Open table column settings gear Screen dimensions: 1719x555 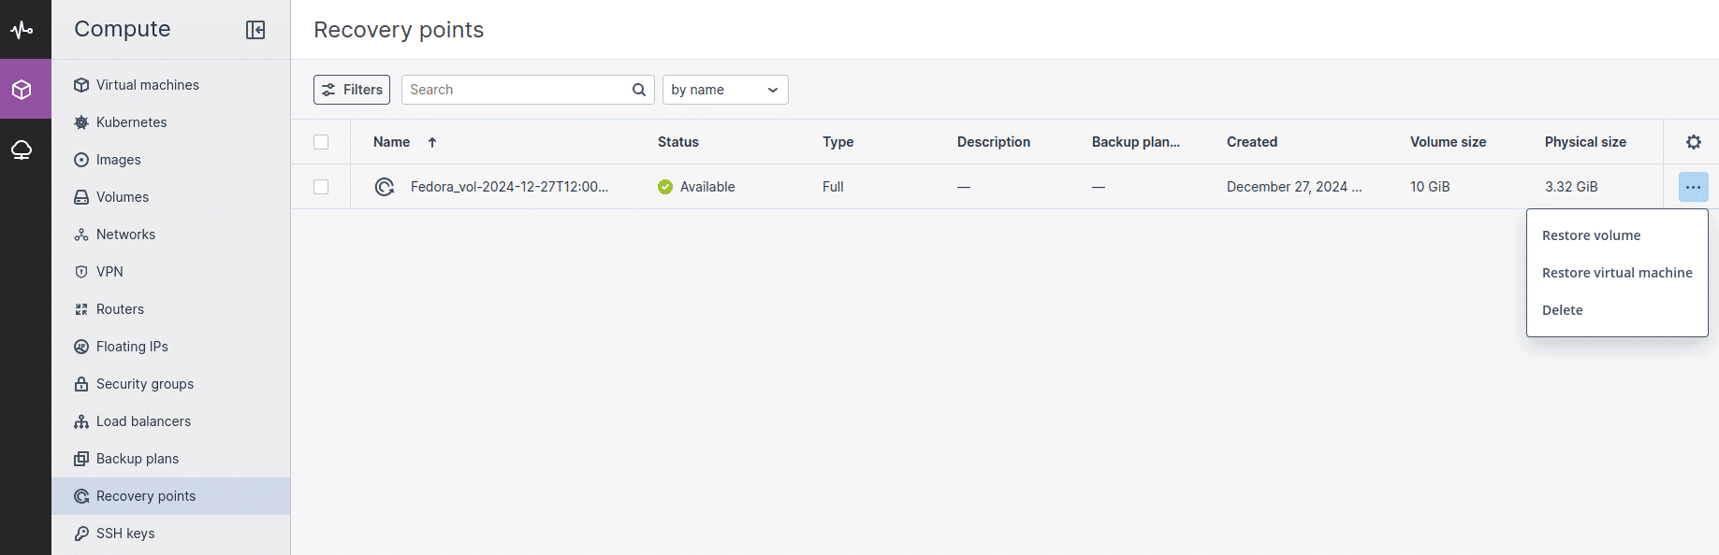[1694, 142]
